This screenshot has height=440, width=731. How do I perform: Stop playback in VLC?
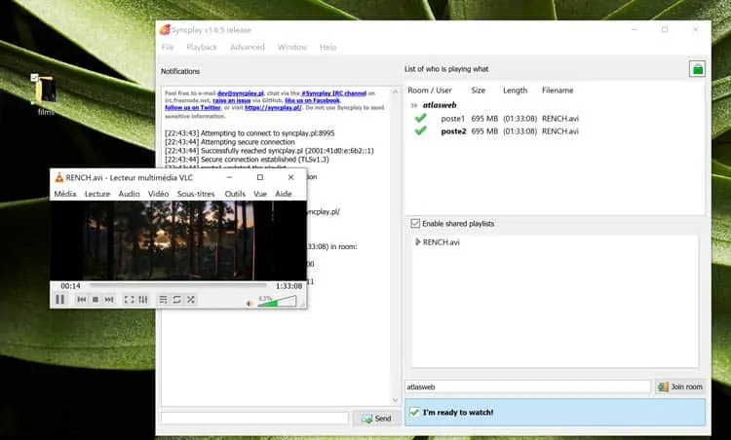(x=96, y=300)
